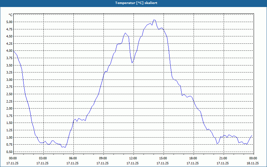The height and width of the screenshot is (167, 267).
Task: Click the '2,00' y-axis value
Action: (x=9, y=108)
